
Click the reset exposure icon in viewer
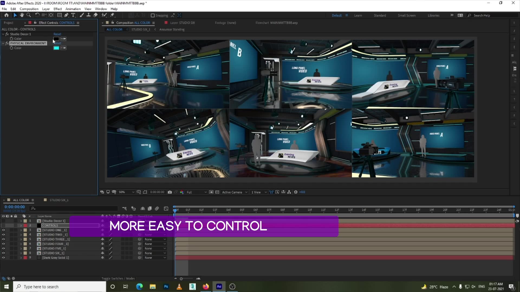[296, 192]
